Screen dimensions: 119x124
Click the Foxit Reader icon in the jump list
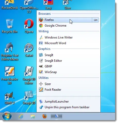click(41, 90)
